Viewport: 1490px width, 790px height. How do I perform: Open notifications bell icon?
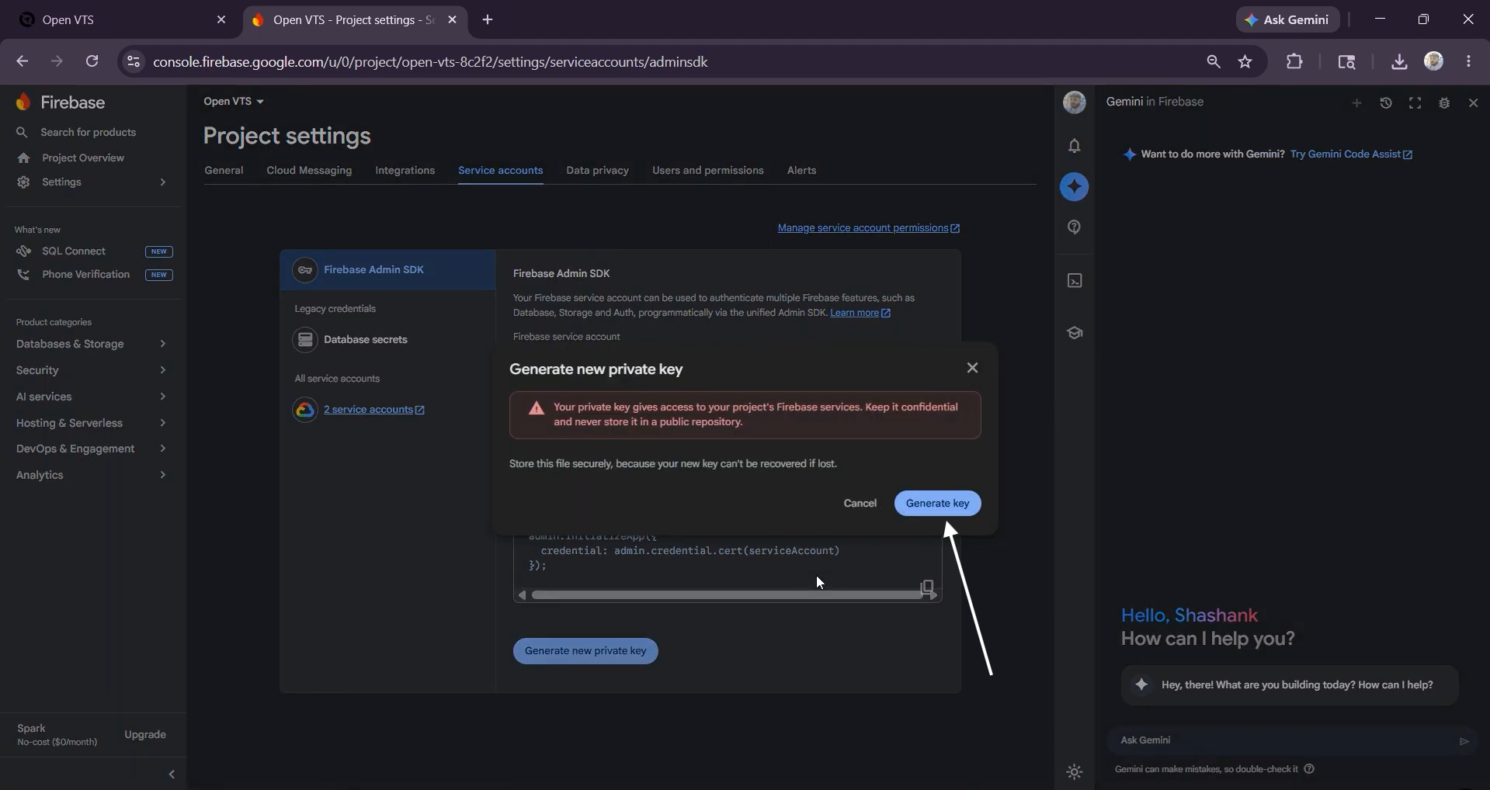coord(1075,146)
